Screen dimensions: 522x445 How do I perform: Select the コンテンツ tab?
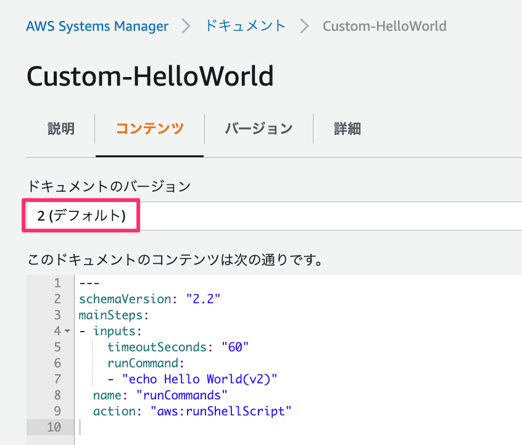coord(150,129)
